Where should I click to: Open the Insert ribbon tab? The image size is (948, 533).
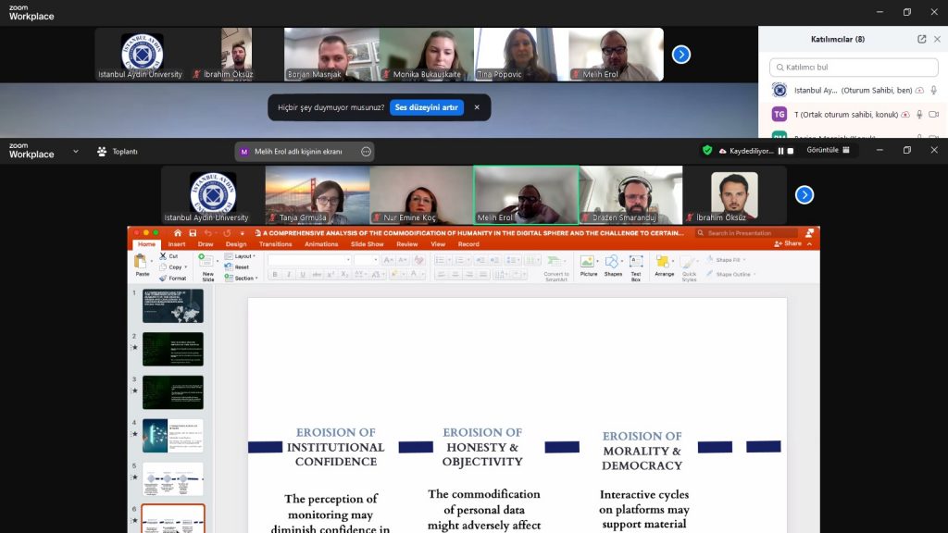177,244
